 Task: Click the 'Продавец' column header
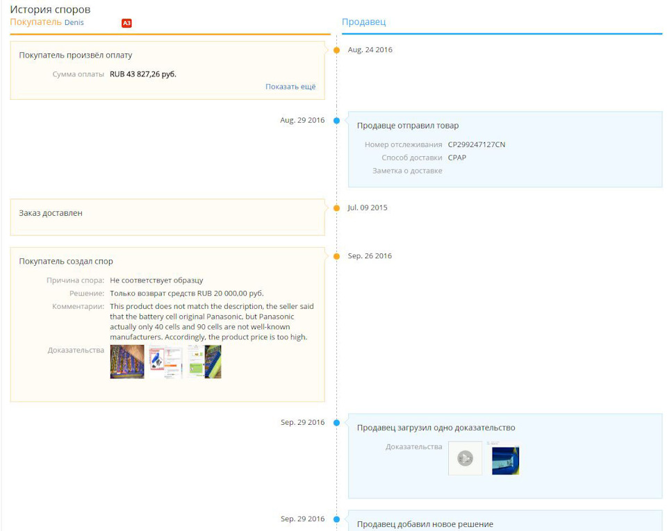(363, 22)
